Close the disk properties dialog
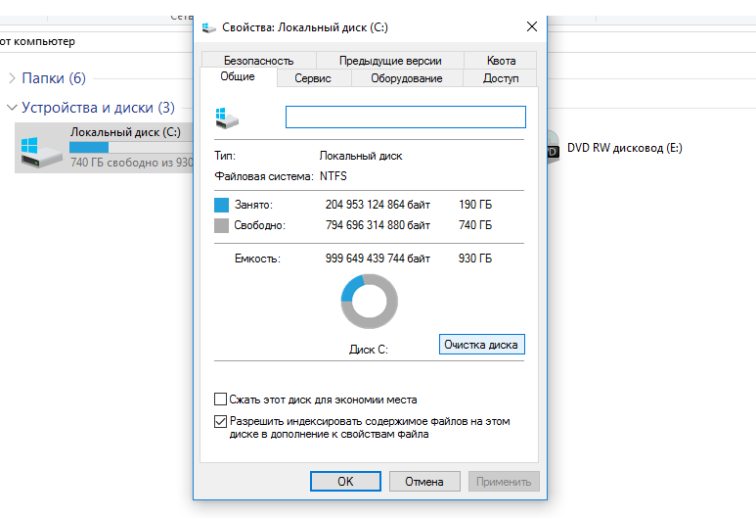This screenshot has height=518, width=756. point(532,26)
